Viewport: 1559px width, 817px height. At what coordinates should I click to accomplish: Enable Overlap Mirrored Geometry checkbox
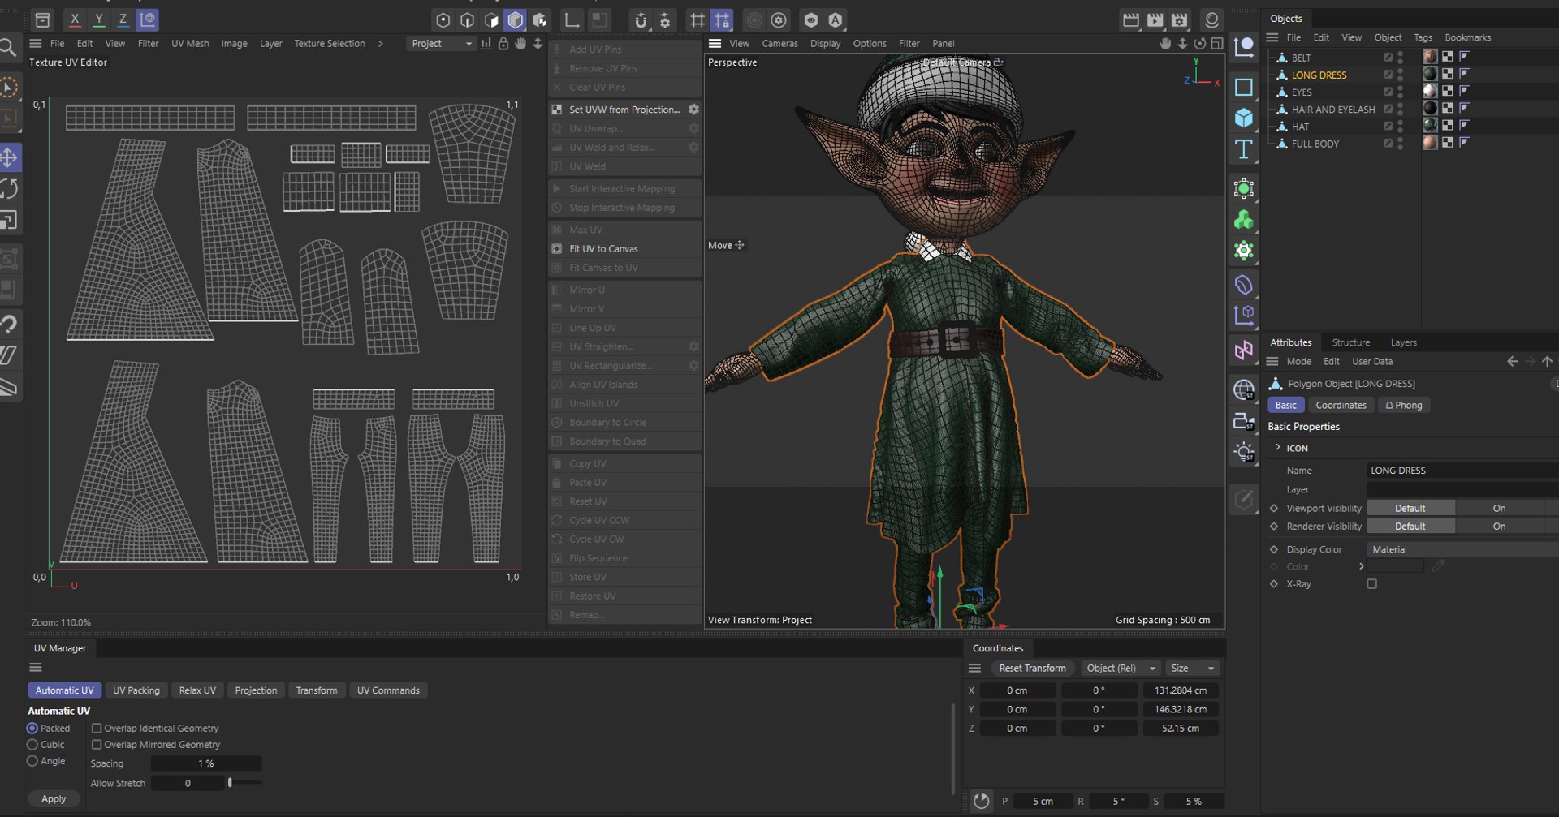pyautogui.click(x=97, y=745)
